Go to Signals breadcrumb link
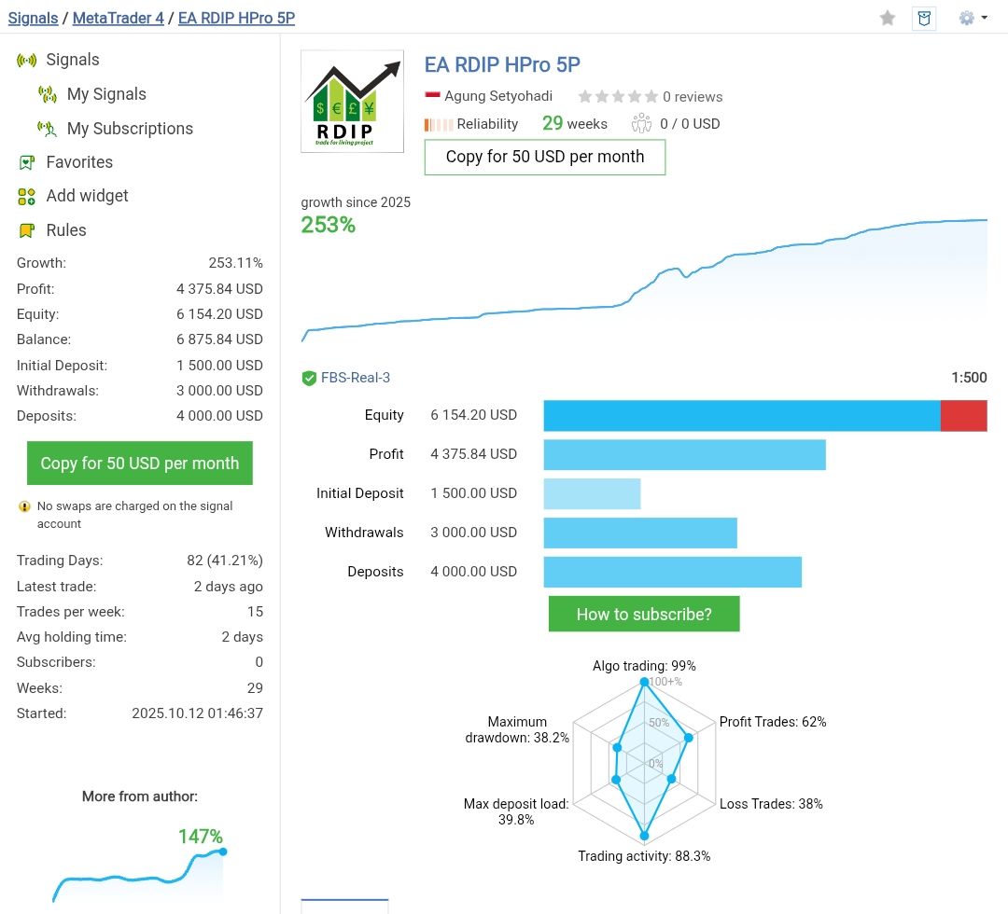Viewport: 1008px width, 914px height. 33,18
